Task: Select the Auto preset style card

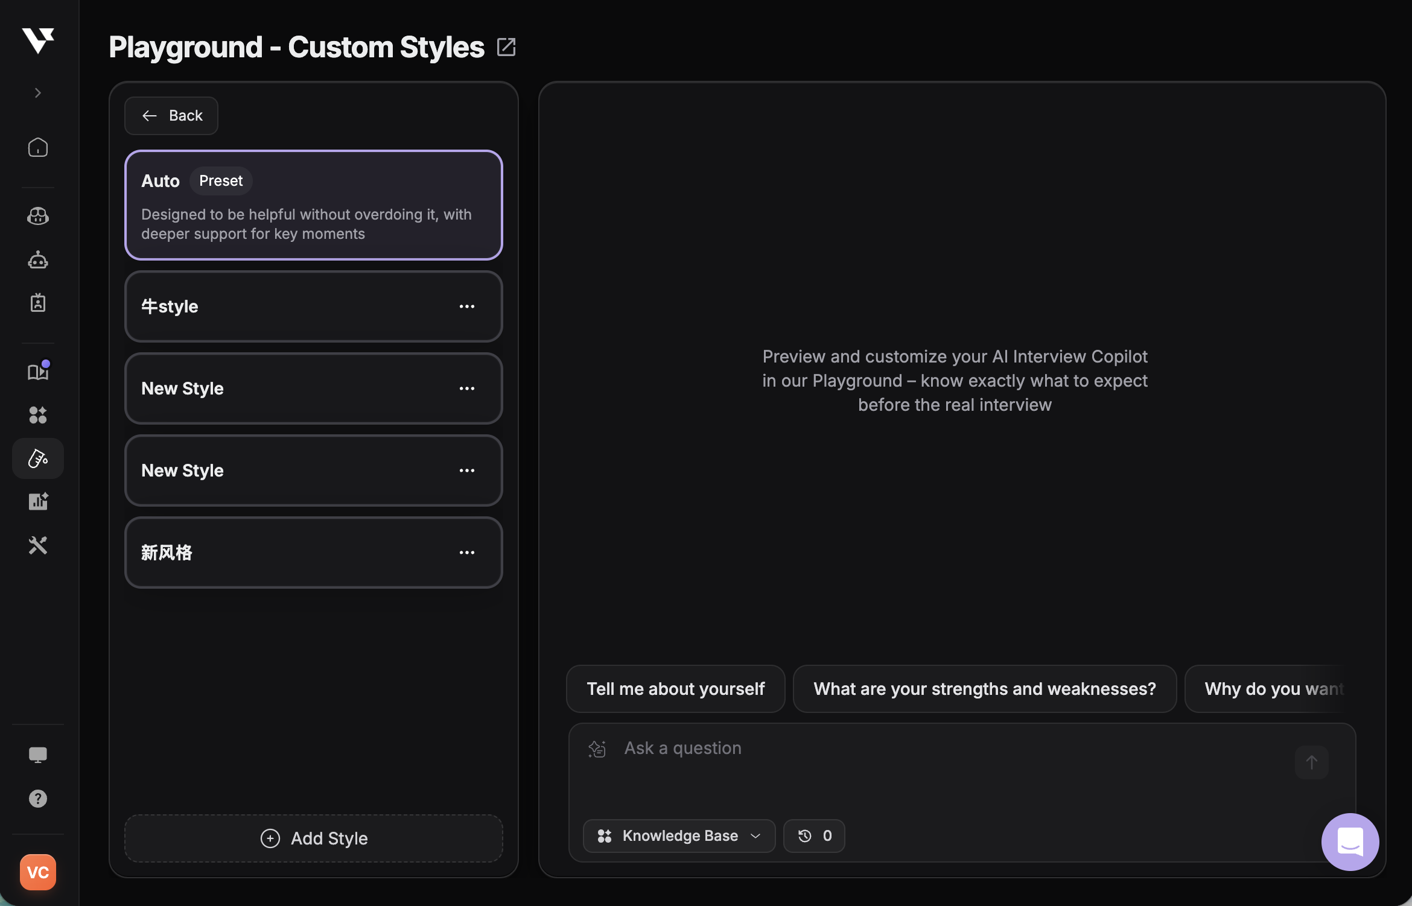Action: (314, 205)
